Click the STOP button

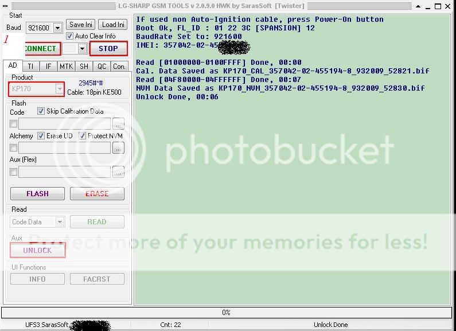click(108, 49)
